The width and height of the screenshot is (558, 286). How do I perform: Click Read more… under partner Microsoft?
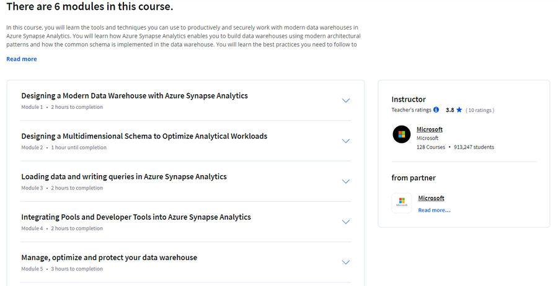coord(434,210)
